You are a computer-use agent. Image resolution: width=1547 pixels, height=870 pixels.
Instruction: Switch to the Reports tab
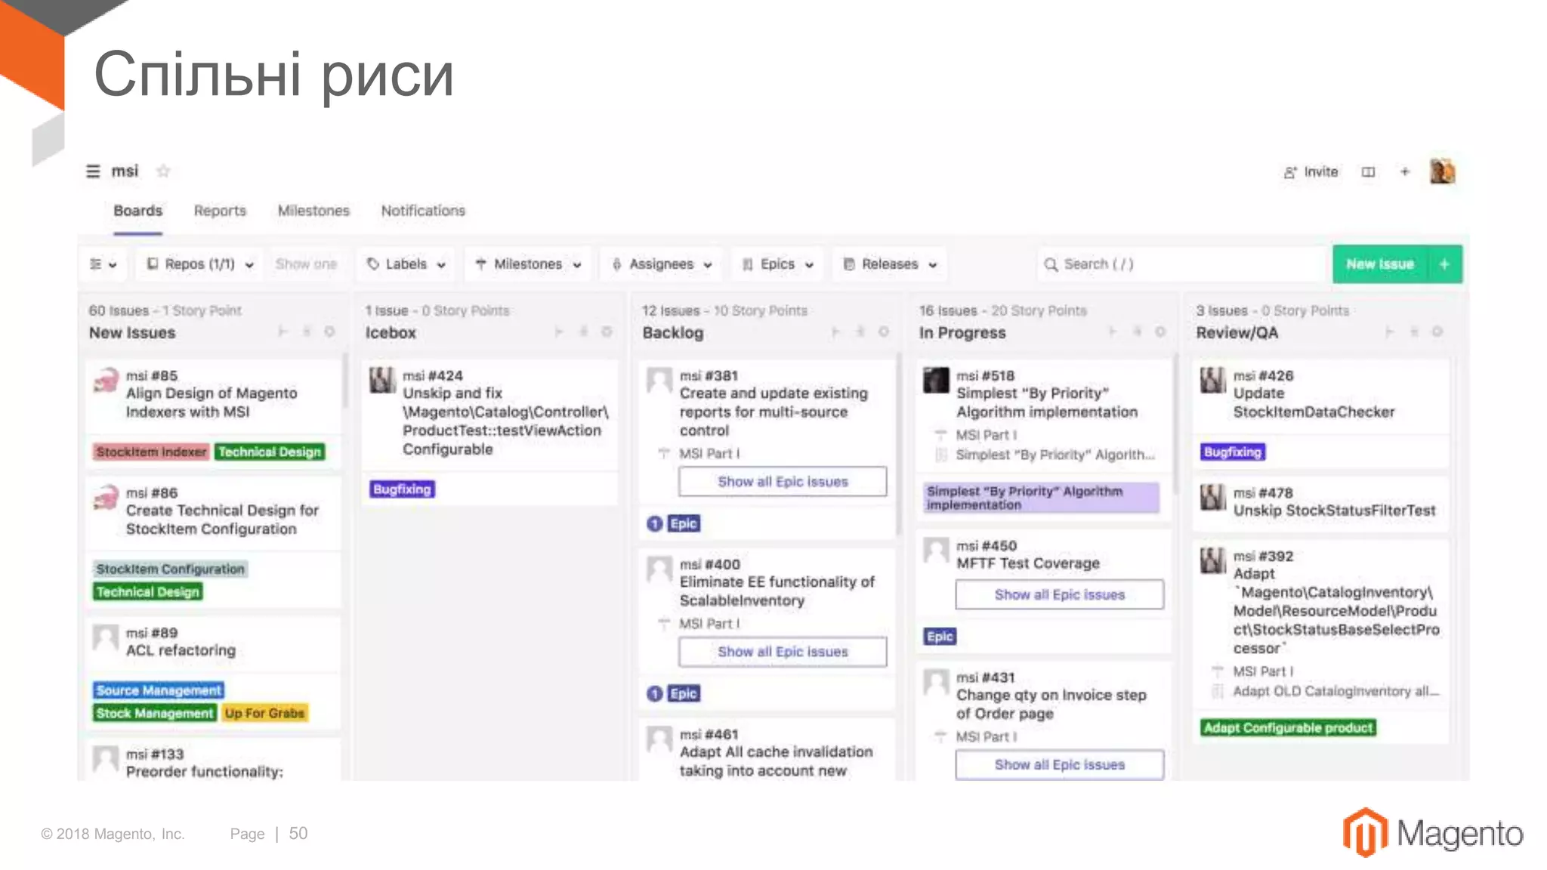220,211
